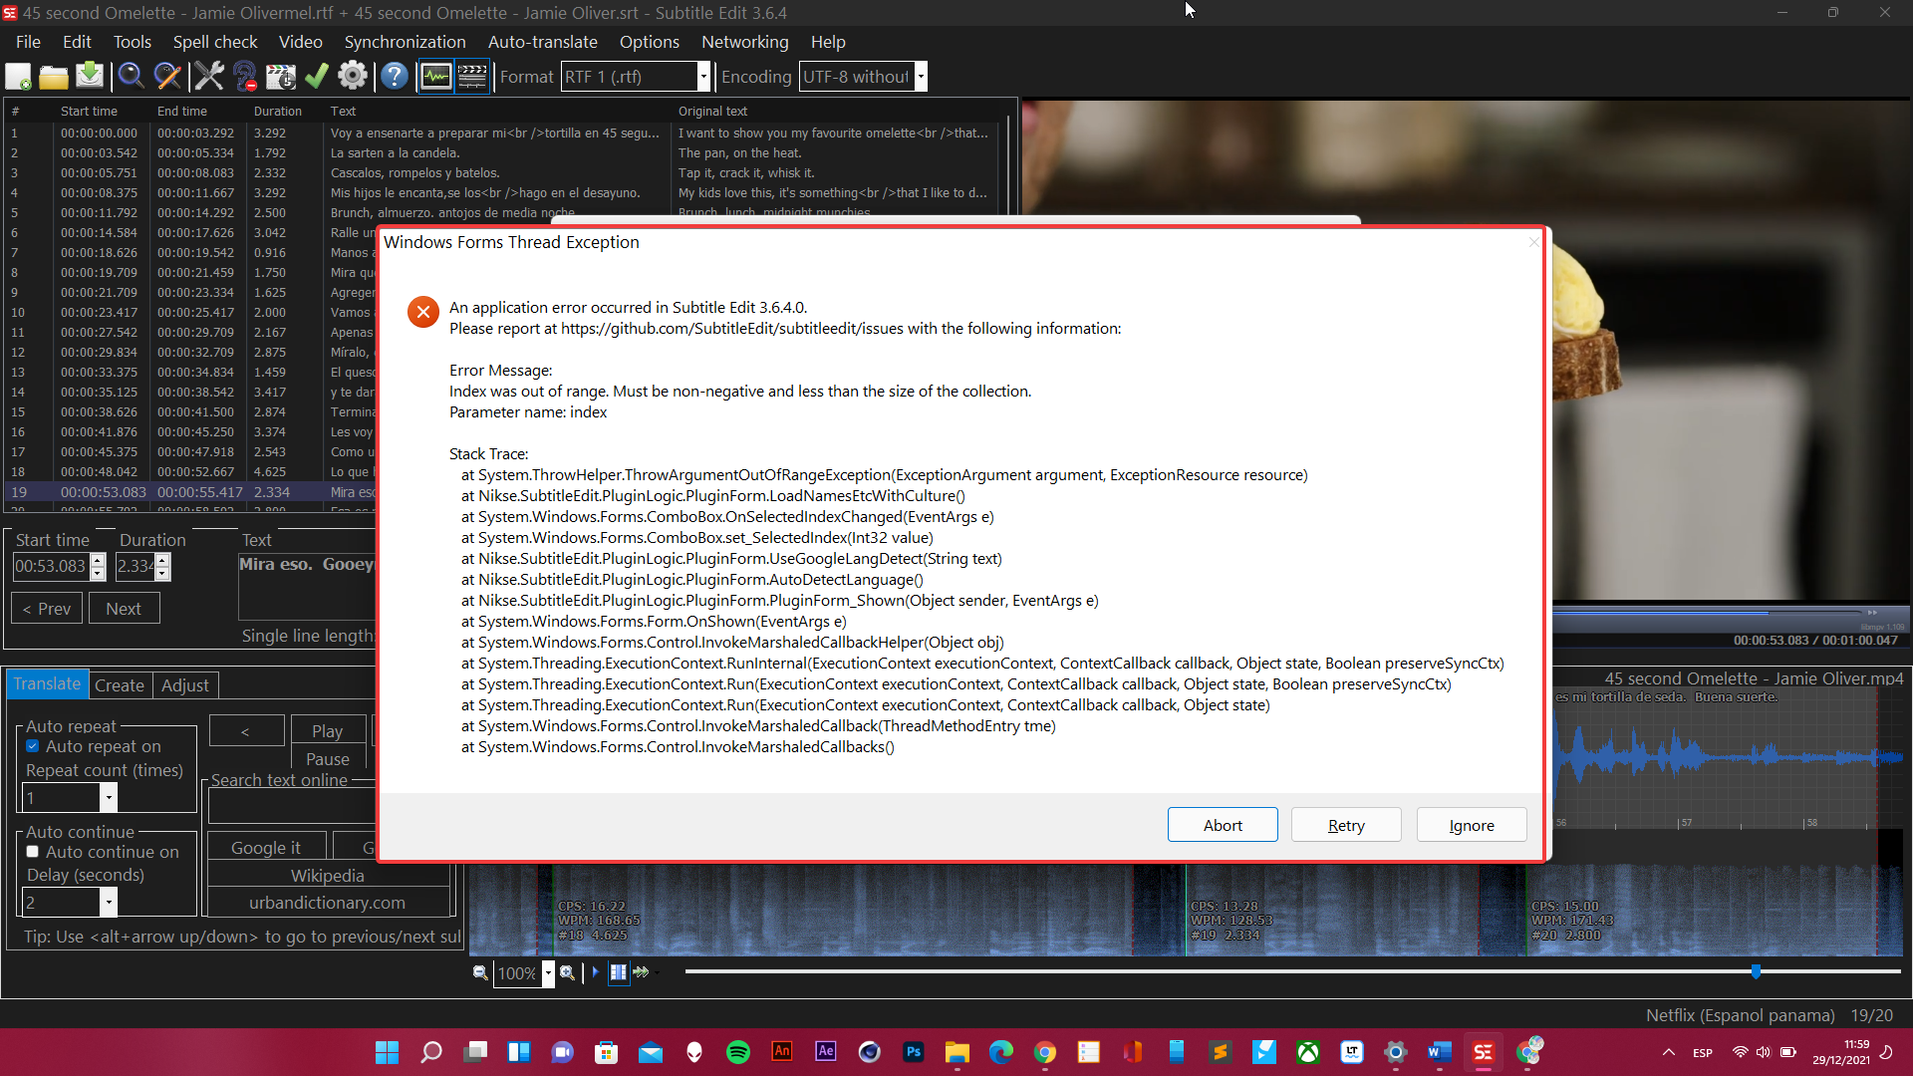Viewport: 1913px width, 1076px height.
Task: Toggle the waveform view button
Action: (435, 76)
